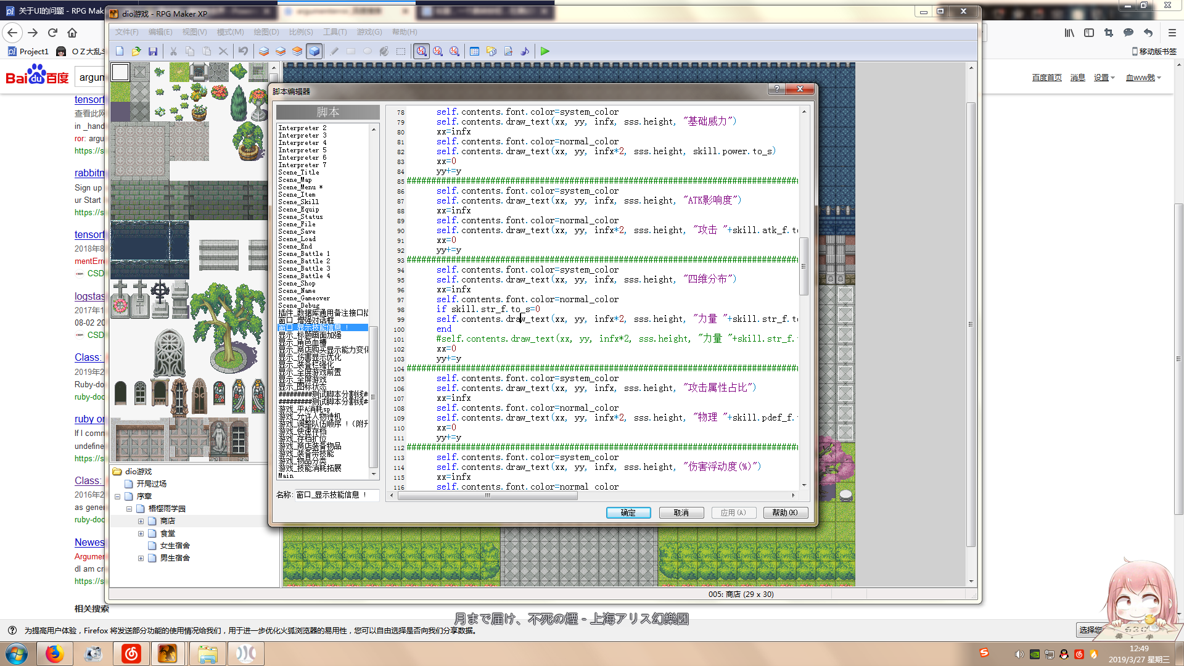Reload the page in Firefox
The image size is (1184, 666).
pyautogui.click(x=52, y=33)
